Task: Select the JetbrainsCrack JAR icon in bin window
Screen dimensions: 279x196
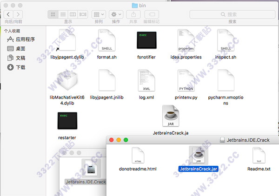Action: (x=171, y=116)
